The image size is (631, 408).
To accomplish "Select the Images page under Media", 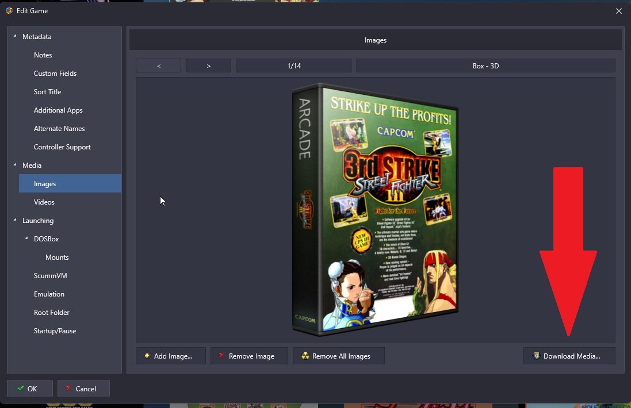I will tap(70, 183).
